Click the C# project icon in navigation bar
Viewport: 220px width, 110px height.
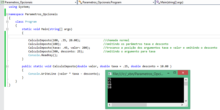(2, 2)
